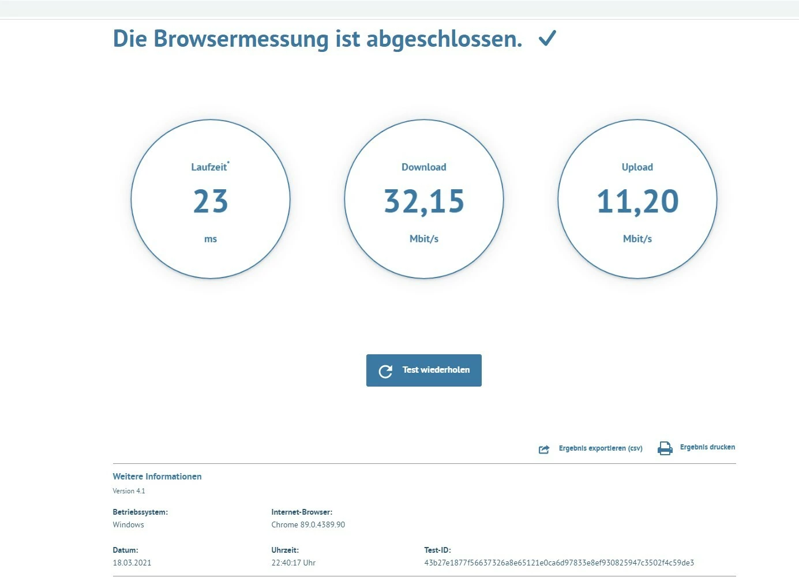
Task: Click Mbit/s unit under Download
Action: point(424,239)
